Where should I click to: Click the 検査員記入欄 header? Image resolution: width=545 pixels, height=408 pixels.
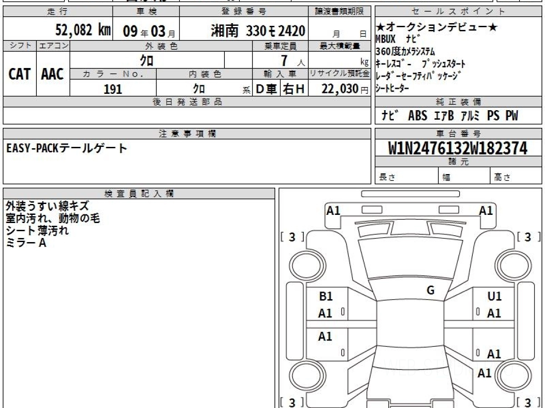(x=139, y=194)
